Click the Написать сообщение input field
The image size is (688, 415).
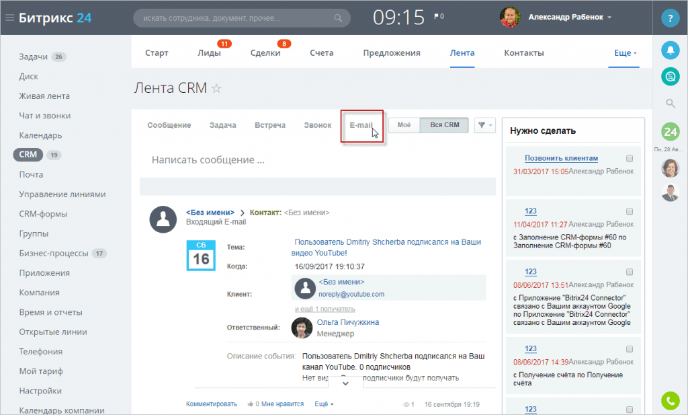pos(318,160)
